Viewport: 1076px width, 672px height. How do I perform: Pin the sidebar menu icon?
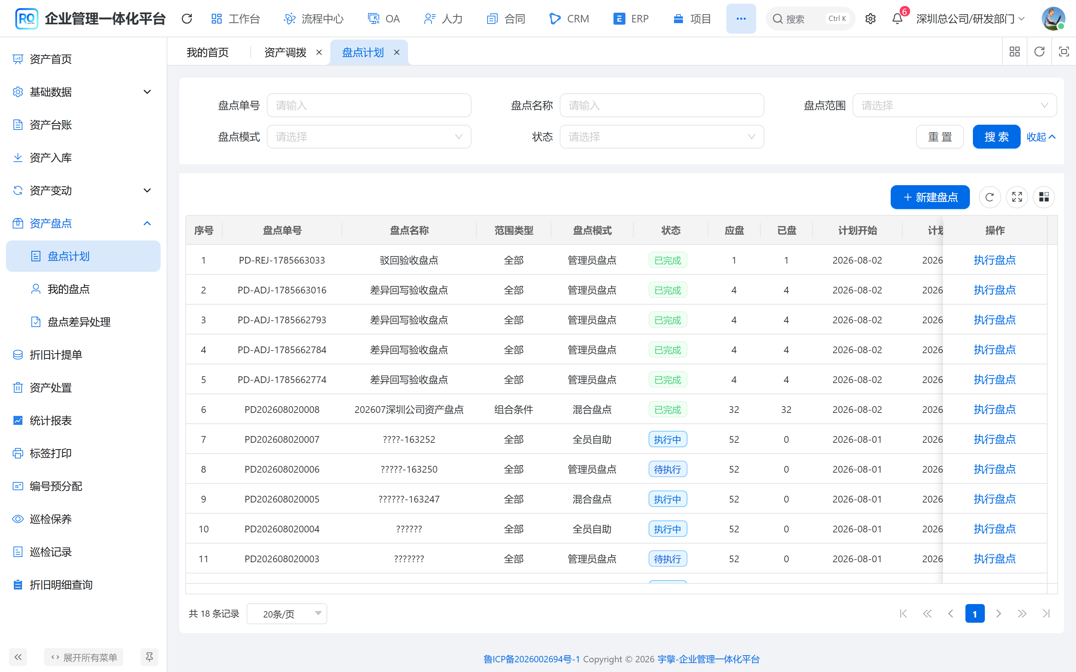(x=149, y=657)
